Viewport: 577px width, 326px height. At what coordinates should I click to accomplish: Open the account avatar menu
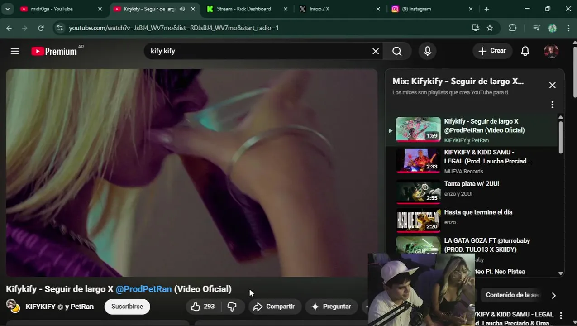[551, 51]
